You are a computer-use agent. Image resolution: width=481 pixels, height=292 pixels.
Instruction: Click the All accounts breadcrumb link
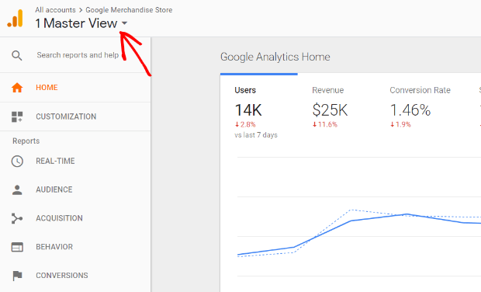tap(55, 10)
